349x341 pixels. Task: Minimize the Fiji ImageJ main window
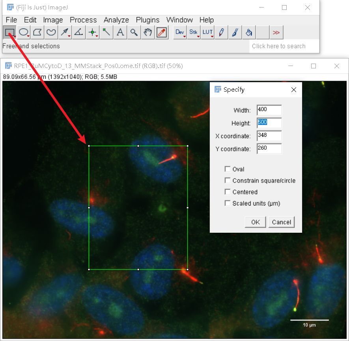point(261,8)
